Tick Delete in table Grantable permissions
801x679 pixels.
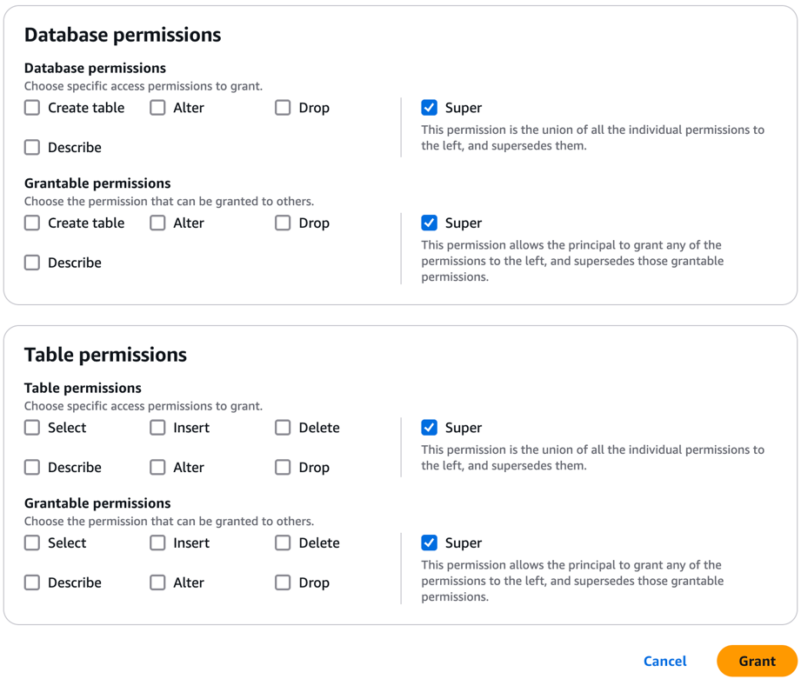point(283,543)
